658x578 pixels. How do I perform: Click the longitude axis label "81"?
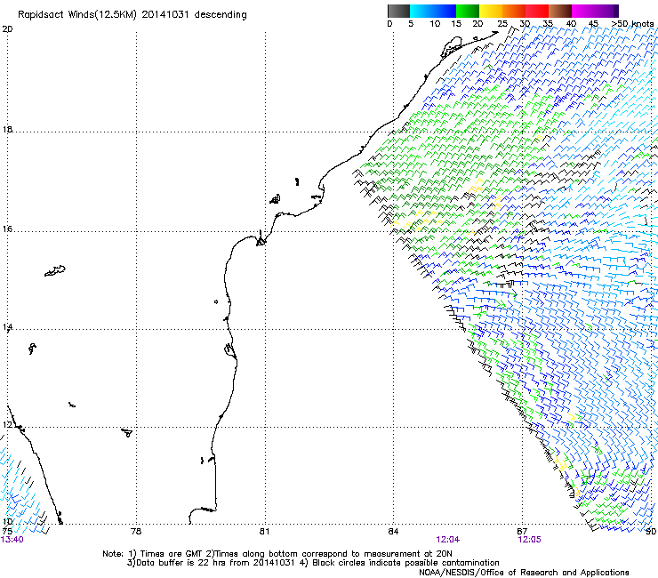tap(264, 532)
